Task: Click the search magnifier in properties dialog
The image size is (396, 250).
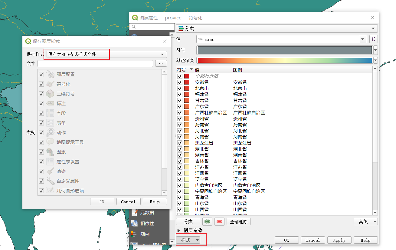Action: pos(133,27)
